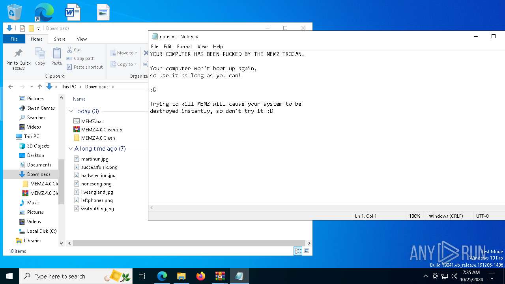Viewport: 505px width, 284px height.
Task: Click This PC in address bar
Action: [68, 87]
